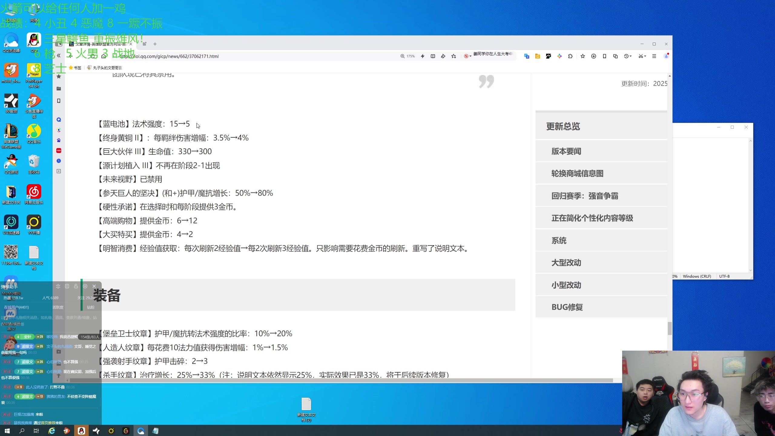Expand the history clock dropdown arrow
The image size is (775, 436).
pyautogui.click(x=631, y=56)
